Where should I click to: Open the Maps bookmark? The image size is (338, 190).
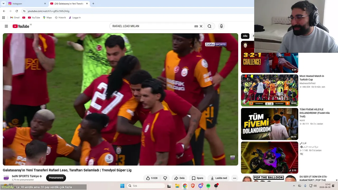tap(47, 18)
